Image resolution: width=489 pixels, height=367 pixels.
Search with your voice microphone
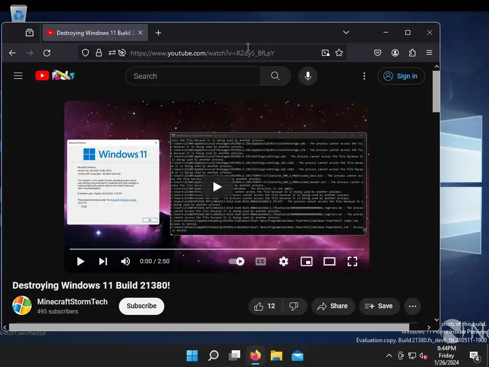(x=308, y=76)
